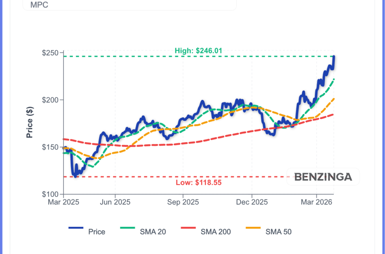385x254 pixels.
Task: Click the Price ($) y-axis title
Action: point(30,122)
